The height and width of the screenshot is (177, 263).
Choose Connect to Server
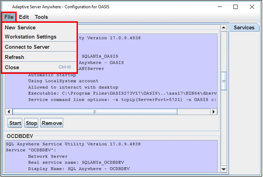39,47
